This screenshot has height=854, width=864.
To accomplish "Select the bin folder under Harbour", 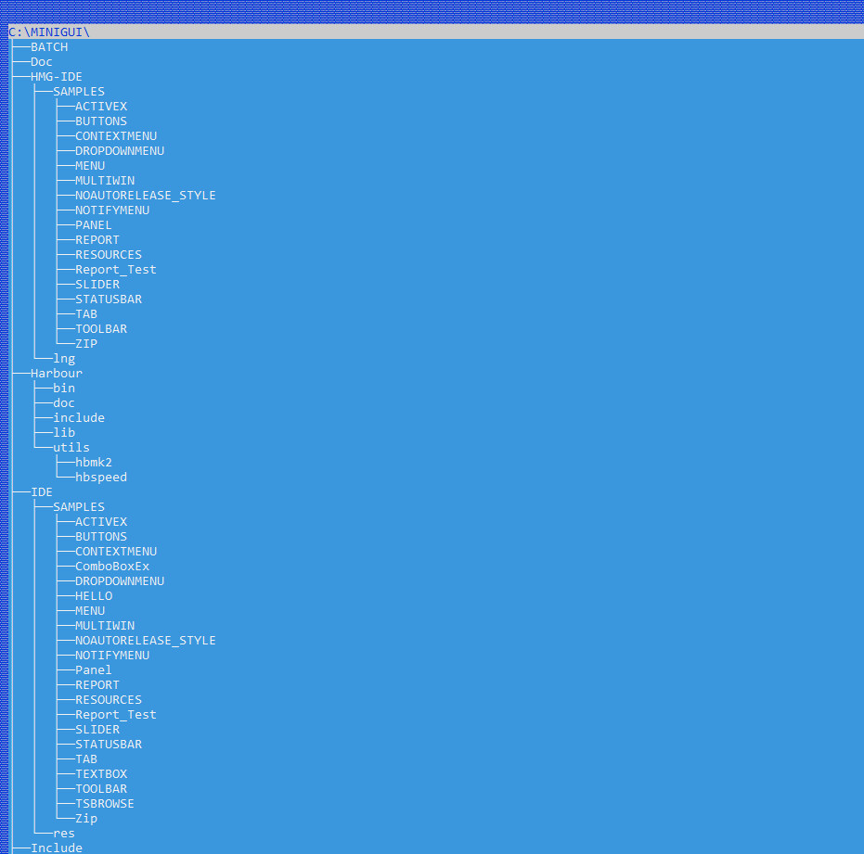I will (x=64, y=389).
